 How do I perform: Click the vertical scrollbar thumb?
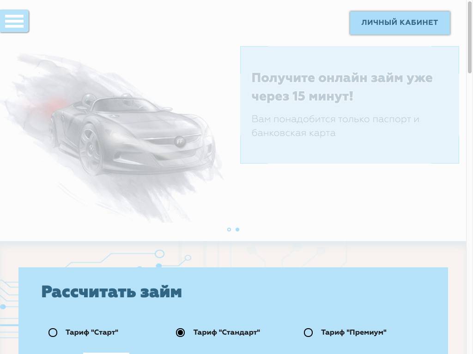point(470,37)
